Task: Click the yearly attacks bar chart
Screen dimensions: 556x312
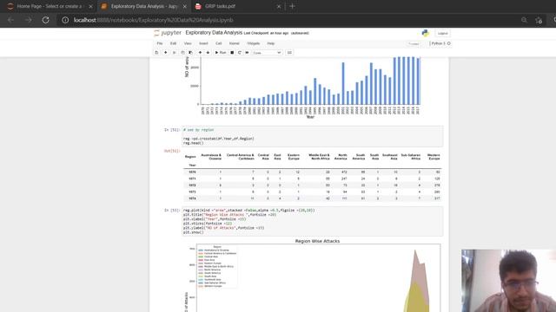Action: tap(302, 88)
